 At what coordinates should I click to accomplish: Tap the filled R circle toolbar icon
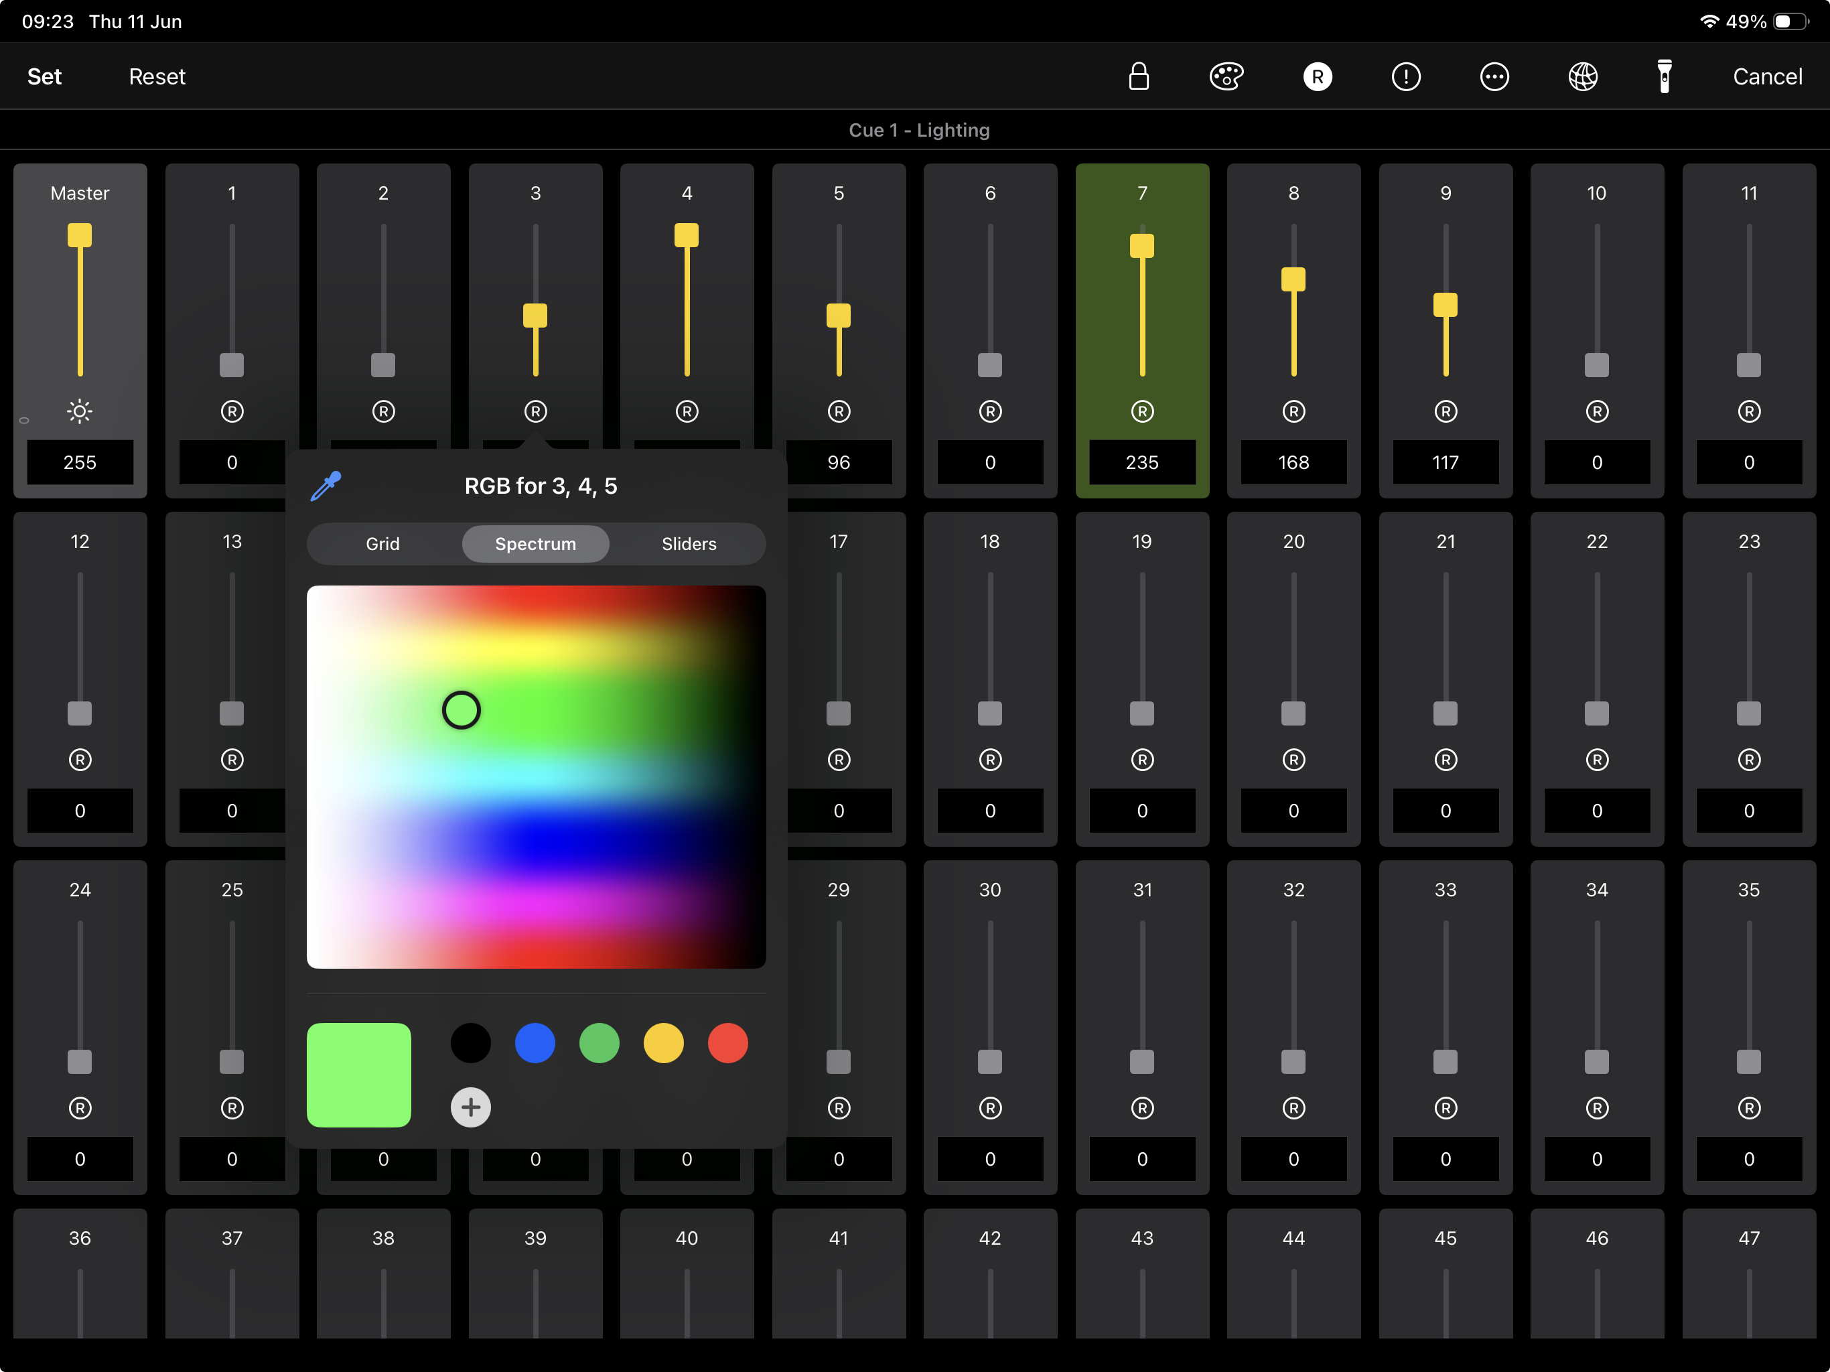tap(1317, 76)
